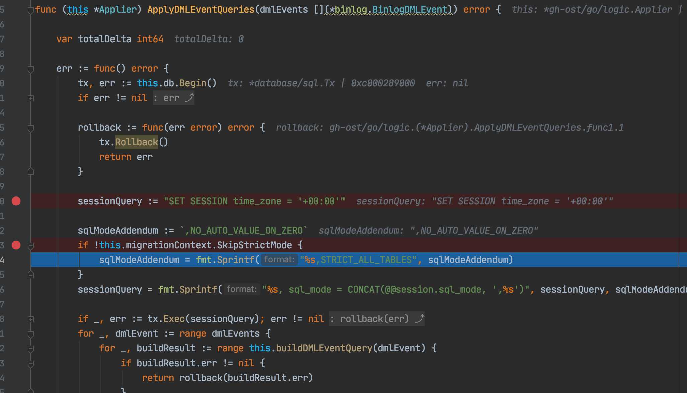687x393 pixels.
Task: Click the ApplyDMLEventQueries function name
Action: pyautogui.click(x=201, y=9)
